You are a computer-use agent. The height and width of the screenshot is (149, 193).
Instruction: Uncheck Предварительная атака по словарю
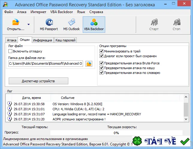coord(101,73)
